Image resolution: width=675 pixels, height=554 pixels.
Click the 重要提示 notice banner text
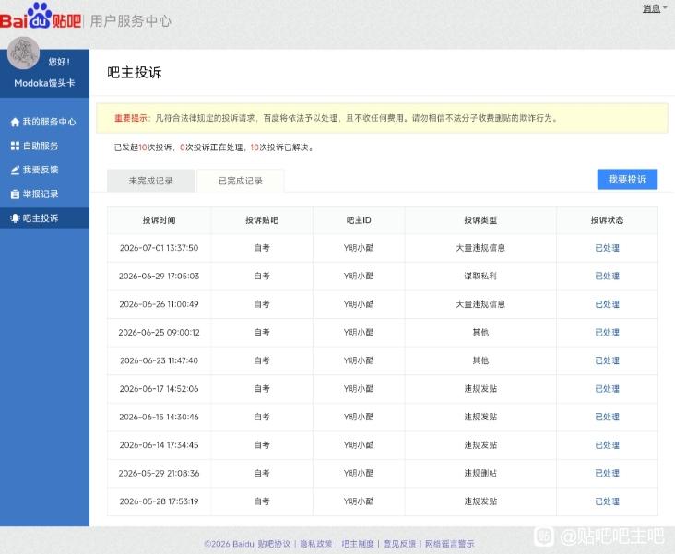[x=336, y=118]
